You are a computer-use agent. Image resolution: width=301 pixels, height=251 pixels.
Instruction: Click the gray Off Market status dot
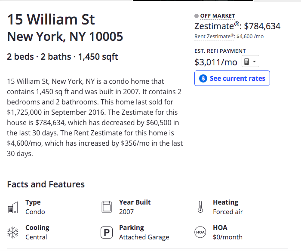pyautogui.click(x=197, y=16)
